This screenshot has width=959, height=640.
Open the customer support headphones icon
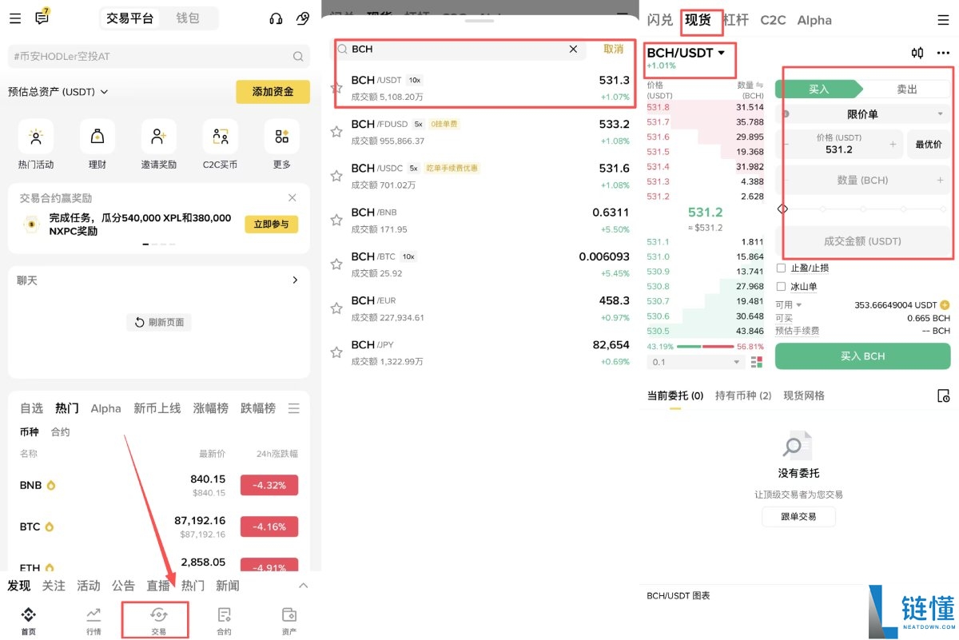point(276,18)
